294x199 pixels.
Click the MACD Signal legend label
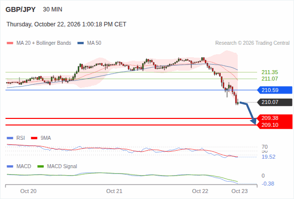pos(62,167)
